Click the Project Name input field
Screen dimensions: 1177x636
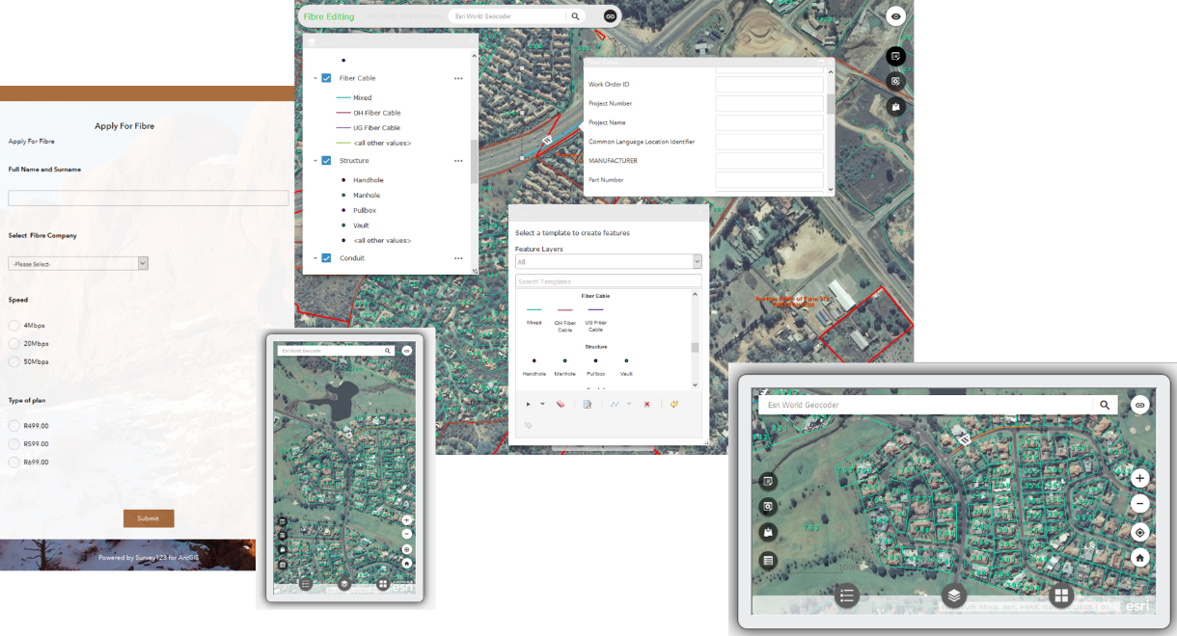(768, 122)
